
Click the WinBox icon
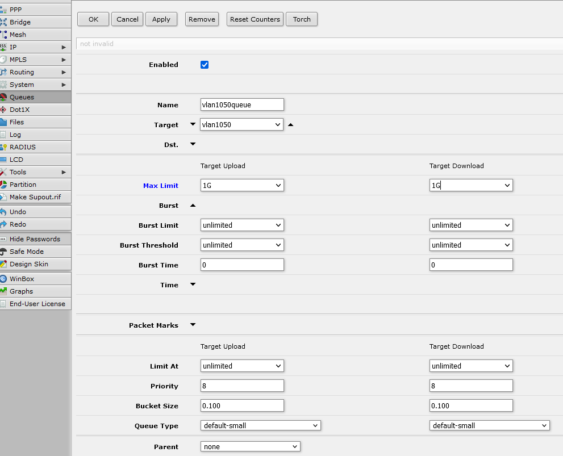4,279
